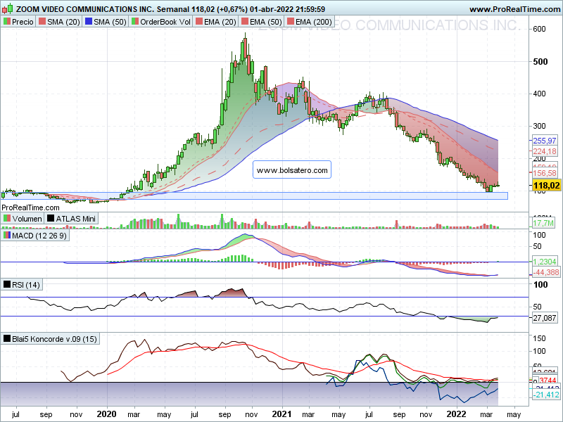Screen dimensions: 563x422
Task: Click the blue SMA (50) swatch icon
Action: pyautogui.click(x=89, y=22)
